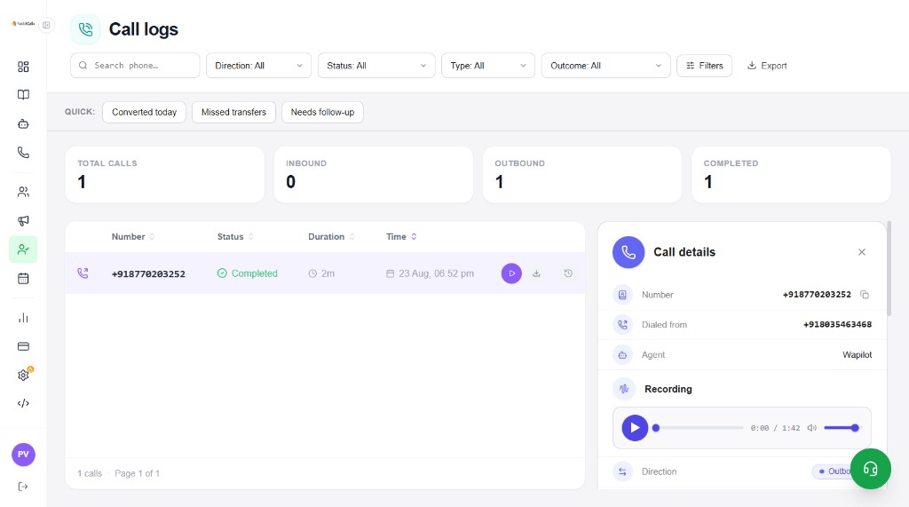This screenshot has height=507, width=909.
Task: Apply the Needs follow-up quick filter
Action: coord(322,112)
